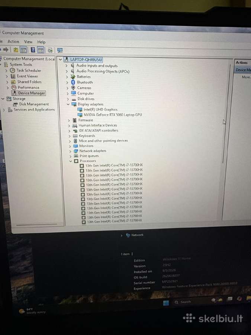Image resolution: width=251 pixels, height=335 pixels.
Task: Click the Keyboards category icon
Action: point(75,136)
